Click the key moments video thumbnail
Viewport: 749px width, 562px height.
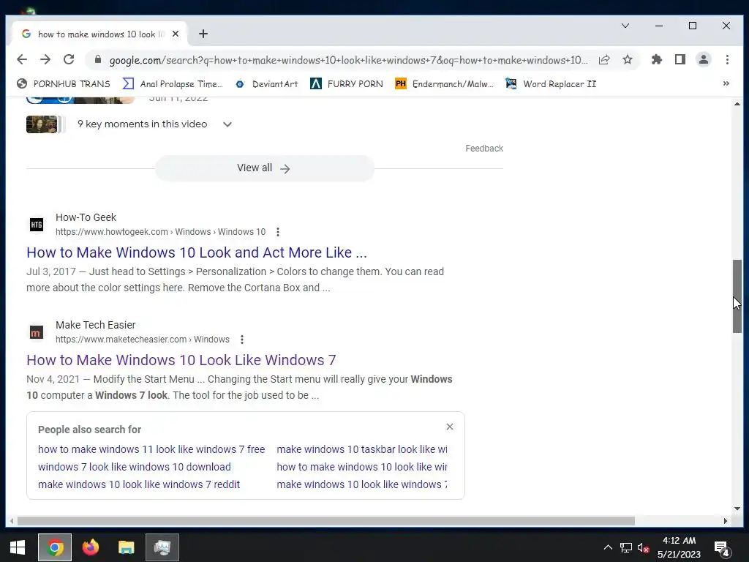(42, 124)
